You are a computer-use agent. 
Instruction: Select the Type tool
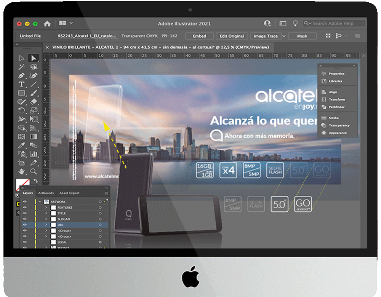pyautogui.click(x=22, y=84)
